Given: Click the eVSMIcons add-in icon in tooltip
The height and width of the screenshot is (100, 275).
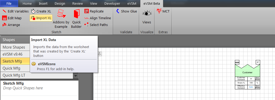Looking at the screenshot, I should coord(34,64).
